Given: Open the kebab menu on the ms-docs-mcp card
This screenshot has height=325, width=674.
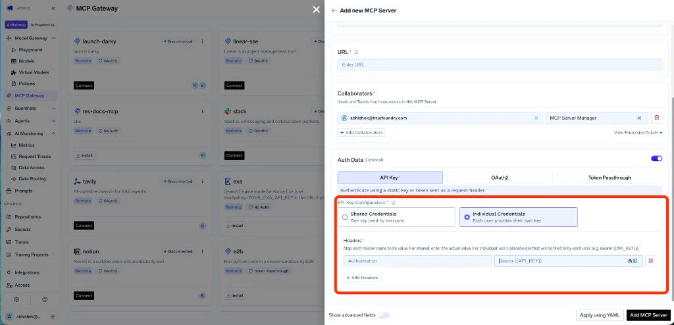Looking at the screenshot, I should click(x=203, y=111).
